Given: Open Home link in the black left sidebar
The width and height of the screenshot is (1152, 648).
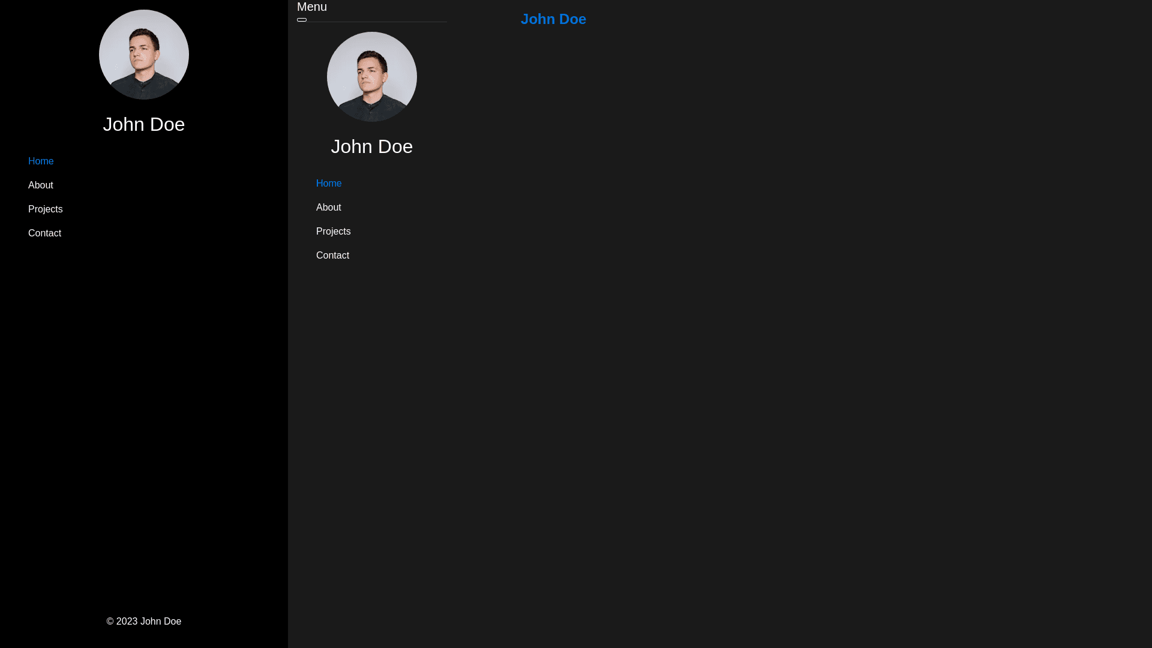Looking at the screenshot, I should coord(41,161).
